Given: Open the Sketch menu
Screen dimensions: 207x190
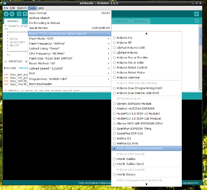Looking at the screenshot, I should (22, 8).
